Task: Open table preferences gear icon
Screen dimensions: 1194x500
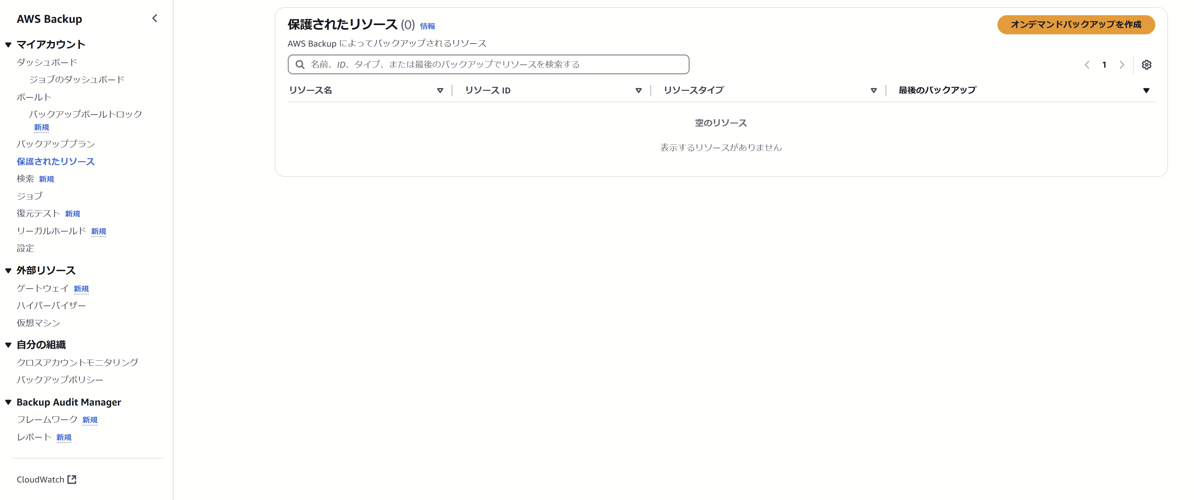Action: pyautogui.click(x=1146, y=65)
